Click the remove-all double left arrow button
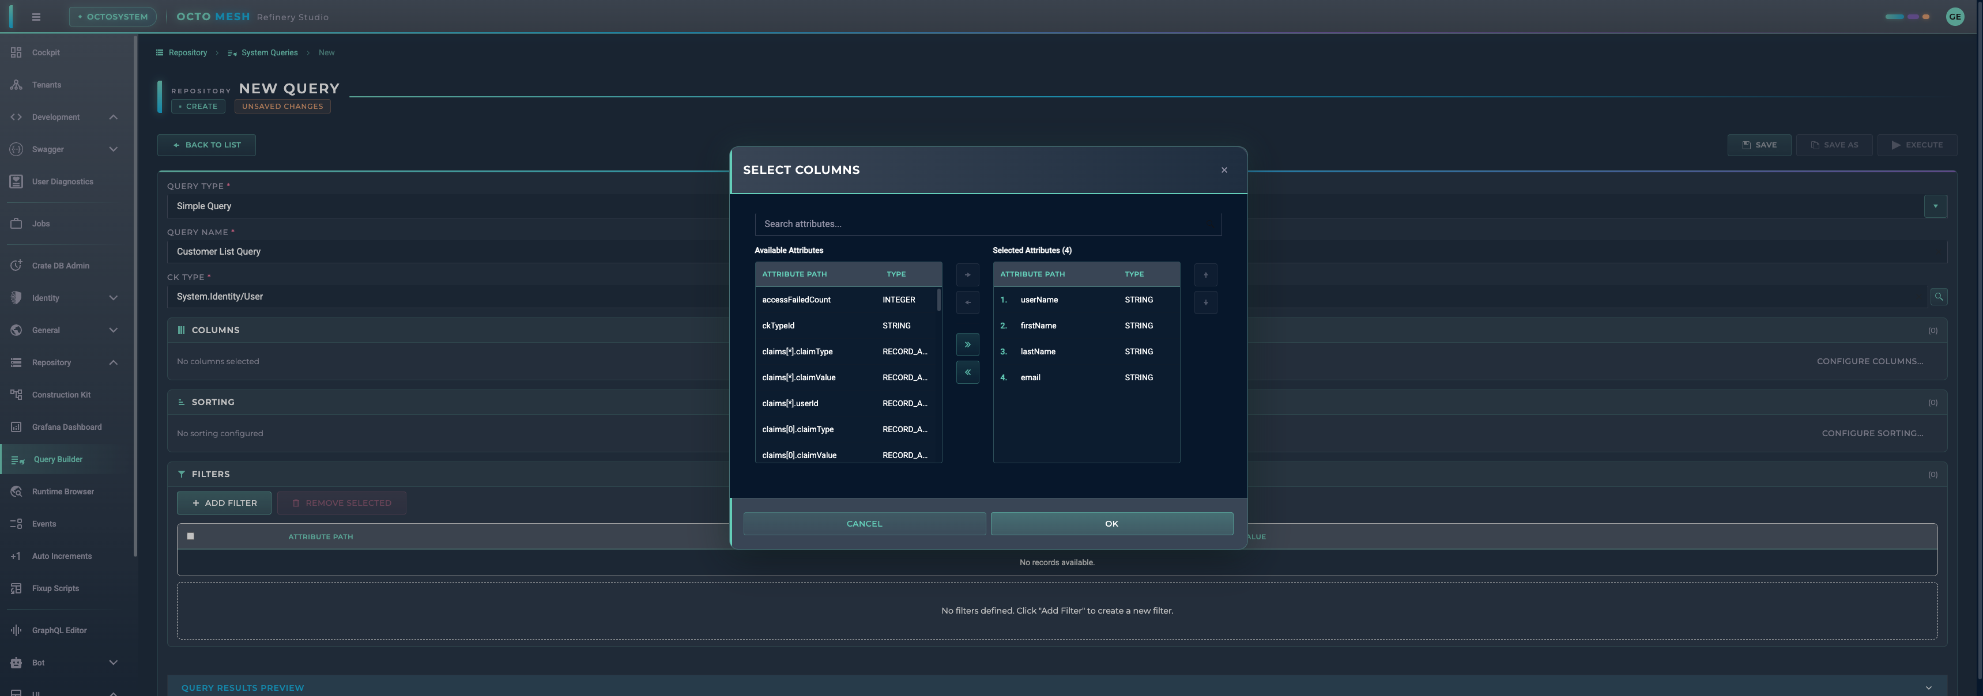 pyautogui.click(x=967, y=372)
